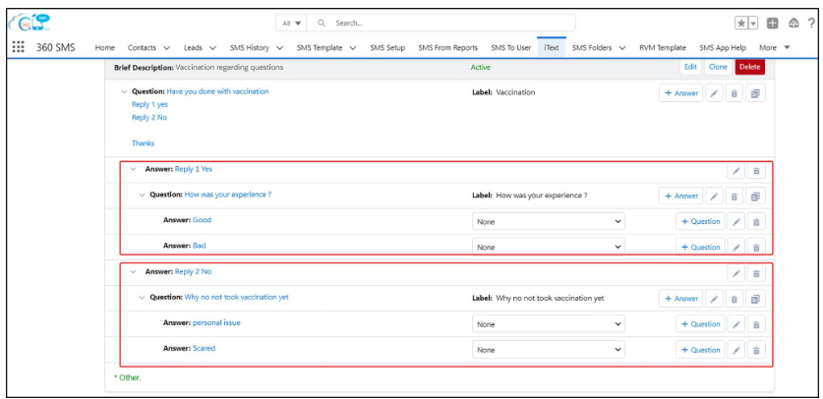Open the dropdown for the 'personal issue' answer
Viewport: 823px width, 399px height.
[x=548, y=324]
